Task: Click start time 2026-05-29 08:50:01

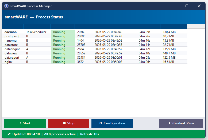Action: point(108,58)
